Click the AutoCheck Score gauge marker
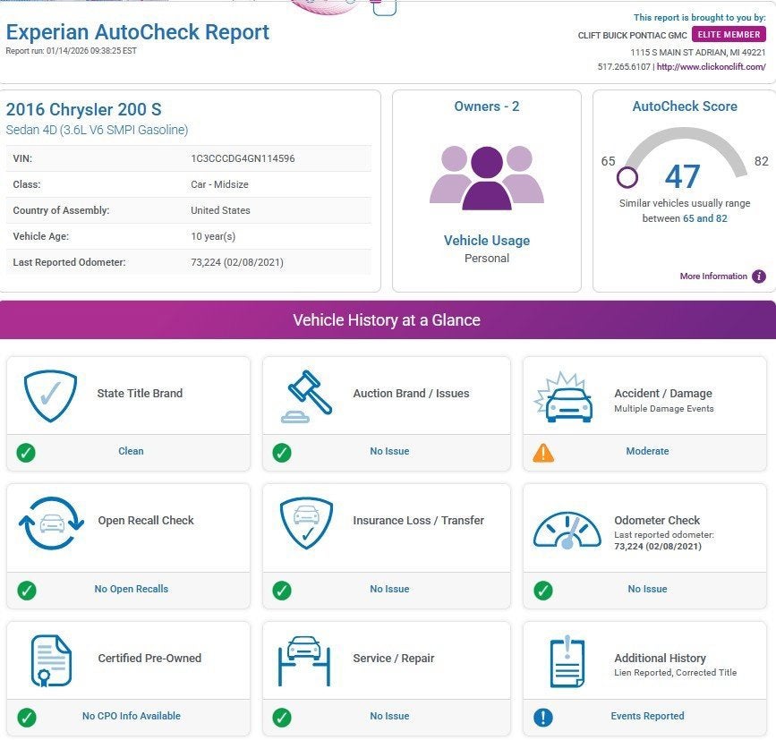Screen dimensions: 776x740 tap(627, 177)
